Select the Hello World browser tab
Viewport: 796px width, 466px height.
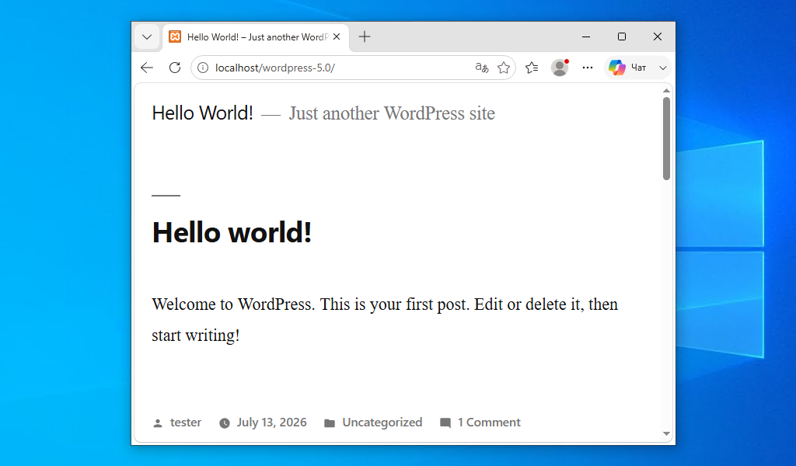[x=256, y=37]
